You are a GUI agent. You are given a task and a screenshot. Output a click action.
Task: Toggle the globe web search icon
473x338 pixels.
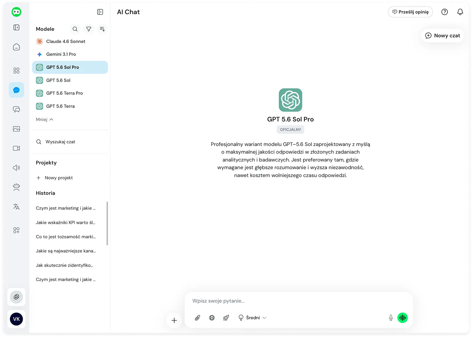(212, 318)
